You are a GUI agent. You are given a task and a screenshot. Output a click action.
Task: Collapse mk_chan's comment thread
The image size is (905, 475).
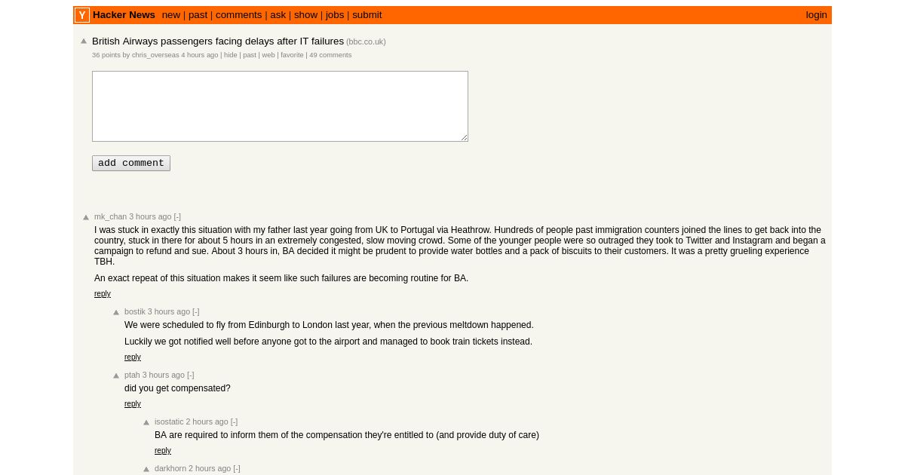pyautogui.click(x=177, y=216)
